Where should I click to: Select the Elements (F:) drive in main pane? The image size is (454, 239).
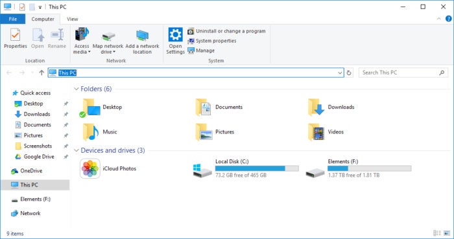tap(359, 168)
